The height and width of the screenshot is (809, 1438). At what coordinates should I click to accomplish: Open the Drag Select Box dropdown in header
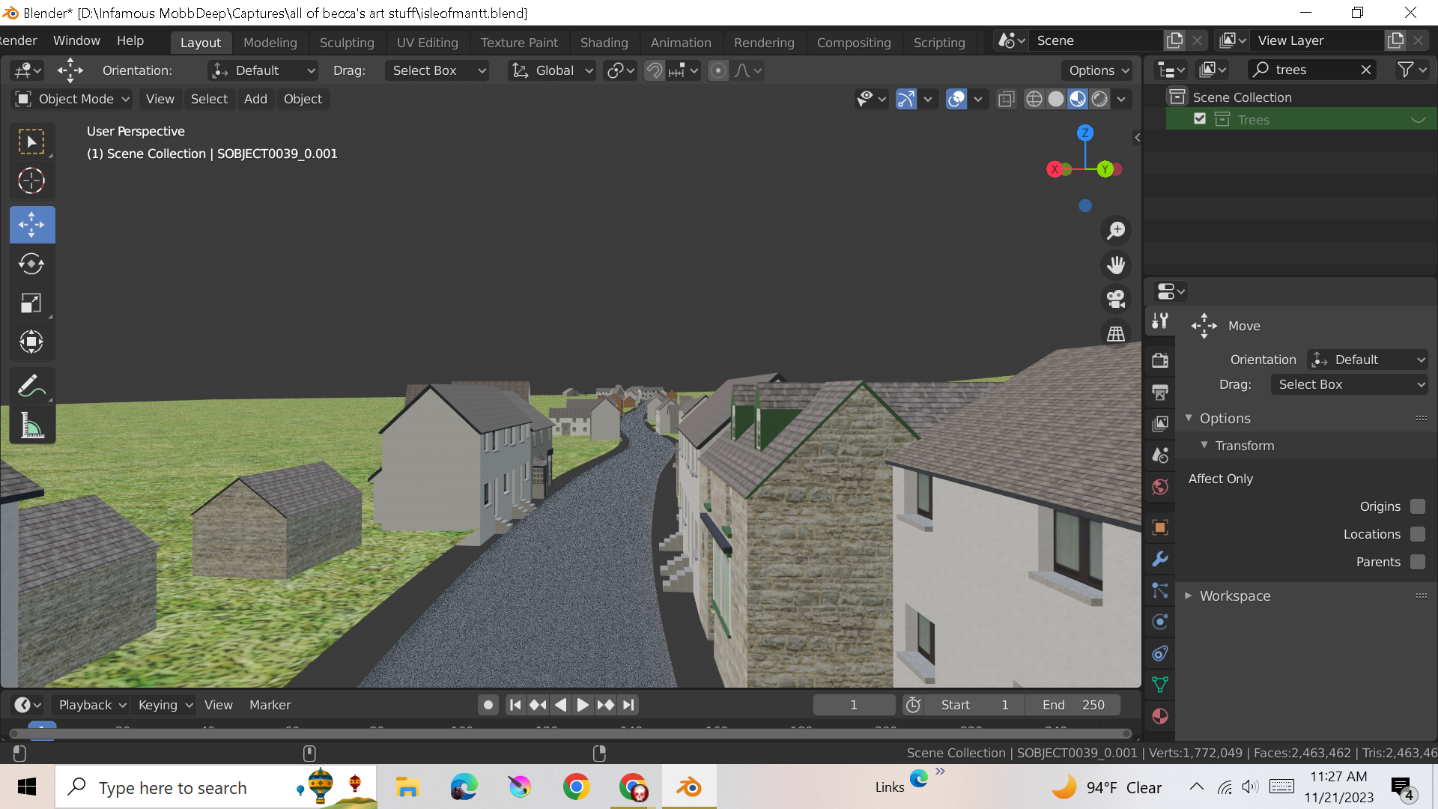click(438, 70)
